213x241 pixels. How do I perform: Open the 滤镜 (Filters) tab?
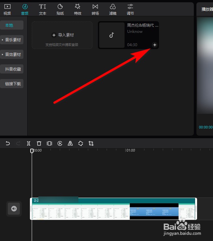[113, 9]
